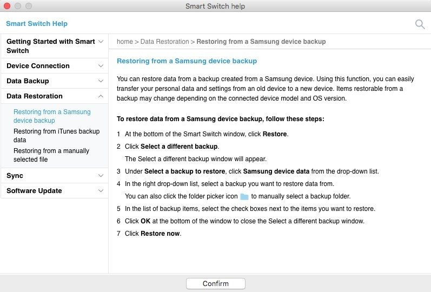Open the search magnifier icon
Viewport: 431px width, 292px height.
tap(420, 24)
